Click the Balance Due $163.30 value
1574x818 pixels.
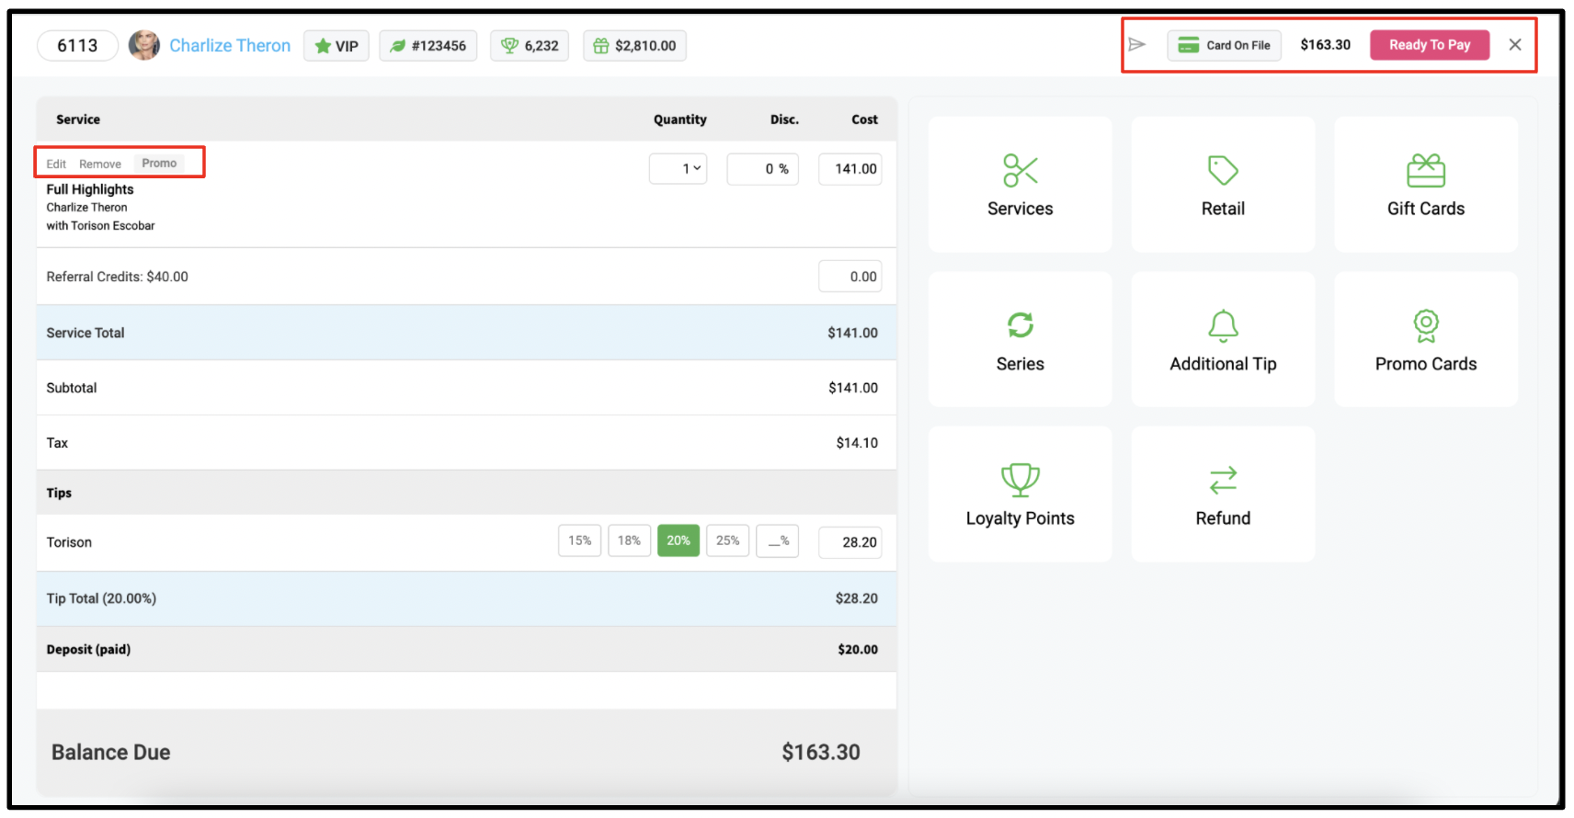(821, 753)
